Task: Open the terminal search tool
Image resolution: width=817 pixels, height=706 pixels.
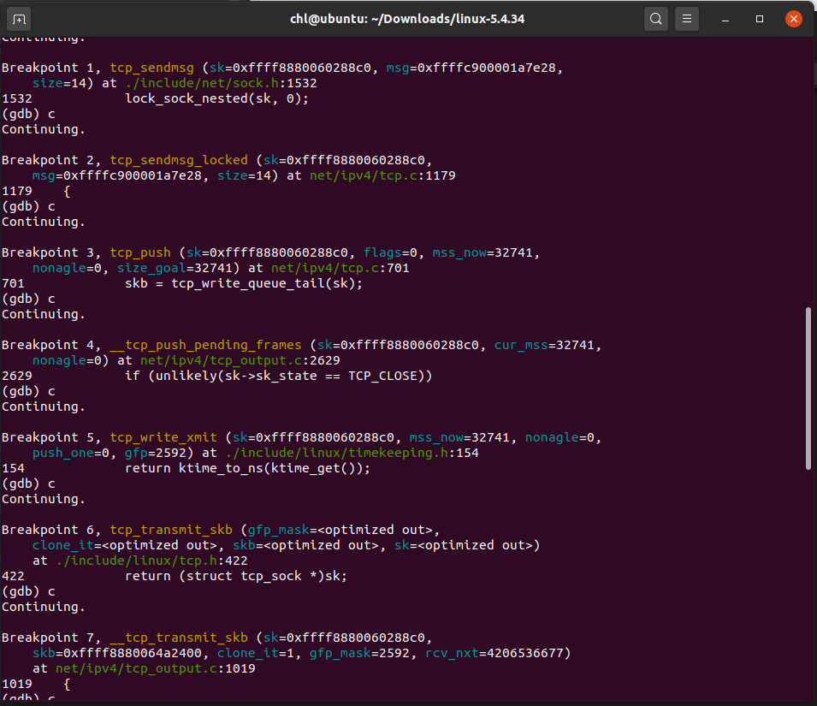Action: 656,20
